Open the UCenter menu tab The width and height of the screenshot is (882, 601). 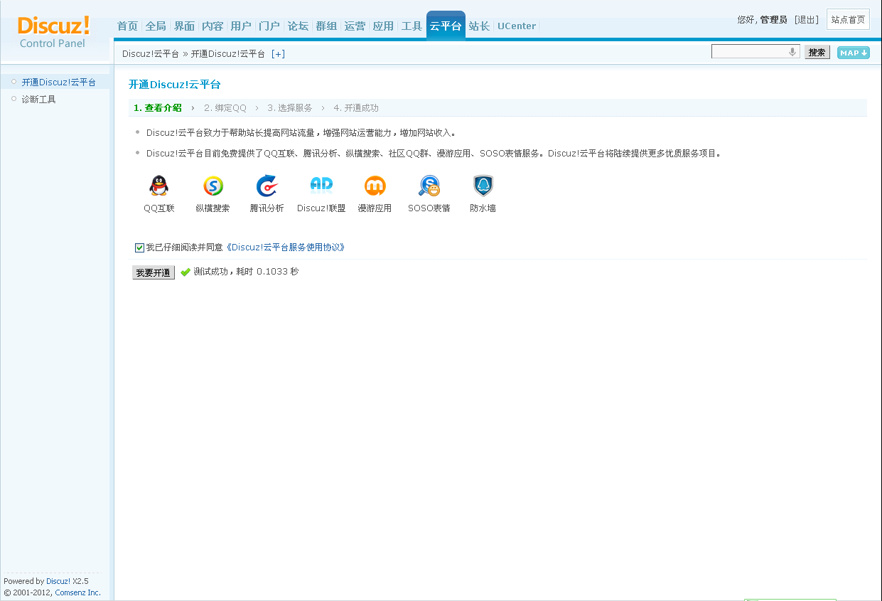517,26
